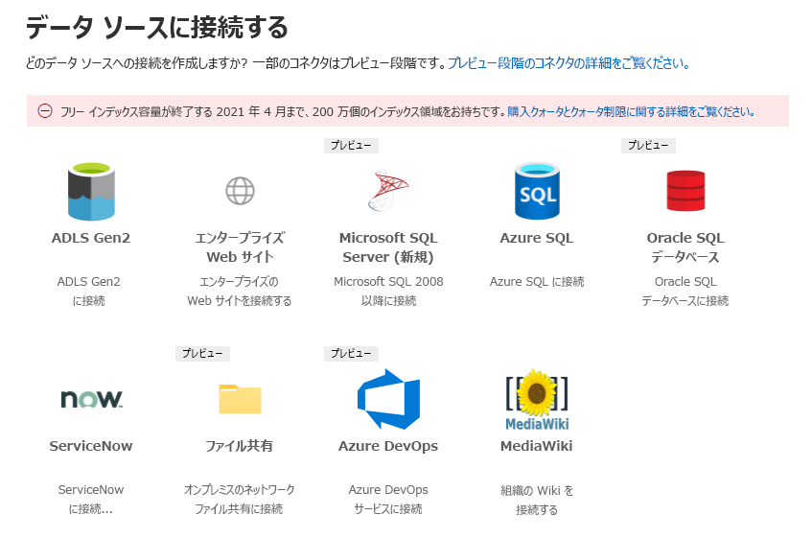This screenshot has width=812, height=539.
Task: Select the blue Azure SQL database icon
Action: (x=537, y=191)
